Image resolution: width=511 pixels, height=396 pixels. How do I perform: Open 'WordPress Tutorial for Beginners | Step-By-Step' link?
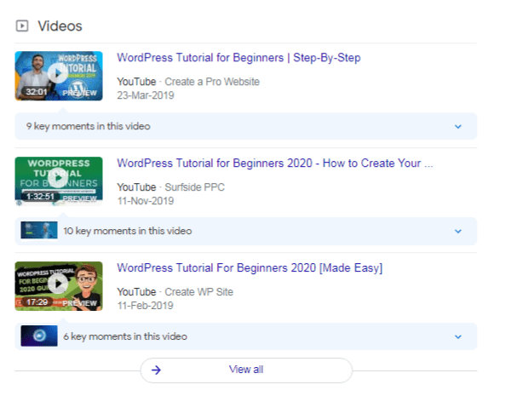(238, 58)
